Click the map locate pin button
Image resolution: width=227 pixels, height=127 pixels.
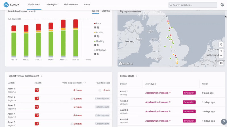[x=221, y=45]
